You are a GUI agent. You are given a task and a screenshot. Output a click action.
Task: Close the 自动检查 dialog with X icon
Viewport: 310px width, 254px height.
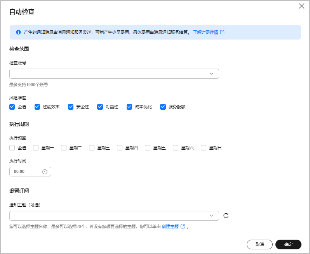coord(301,6)
